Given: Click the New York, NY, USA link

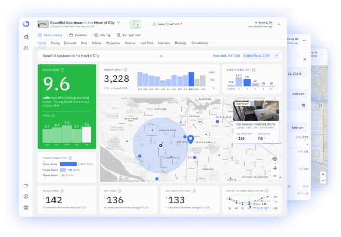Looking at the screenshot, I should click(226, 56).
